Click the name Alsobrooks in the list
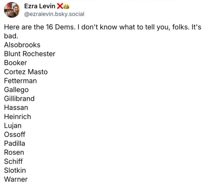 pyautogui.click(x=22, y=45)
